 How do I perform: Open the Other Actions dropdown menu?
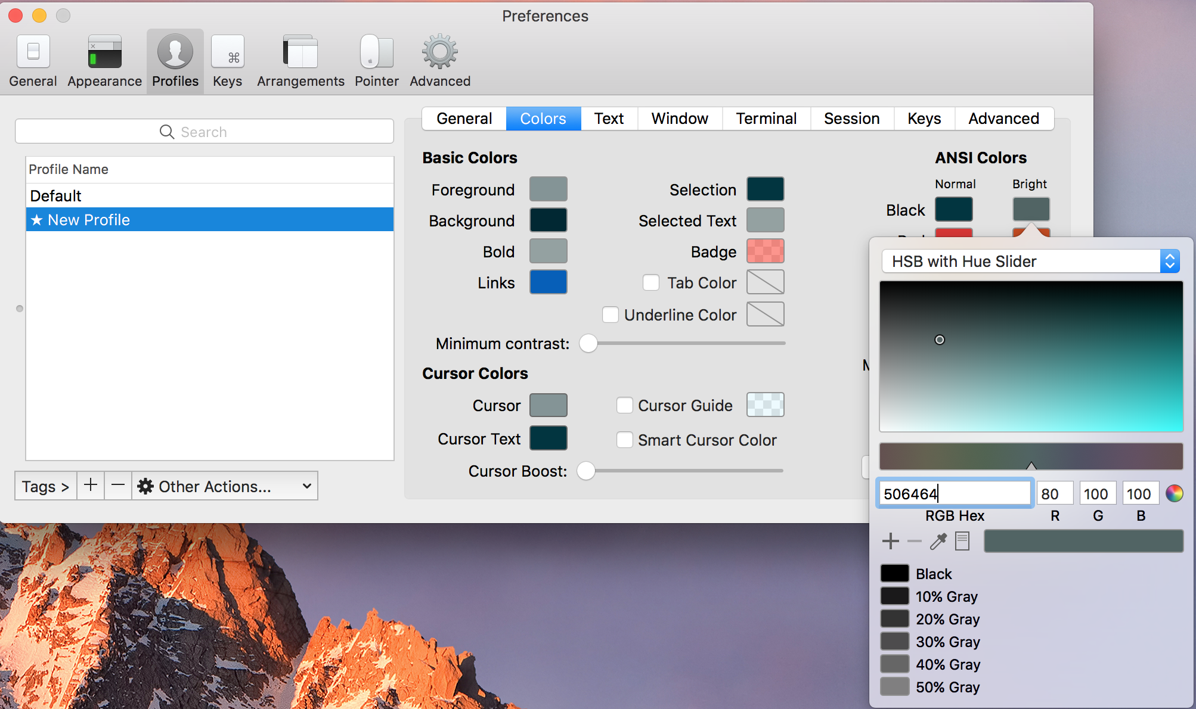(x=224, y=486)
